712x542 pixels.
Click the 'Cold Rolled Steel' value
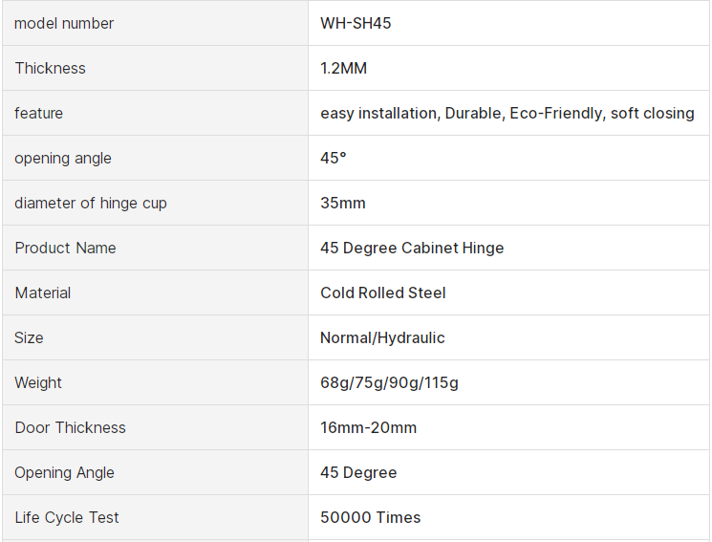pos(383,293)
